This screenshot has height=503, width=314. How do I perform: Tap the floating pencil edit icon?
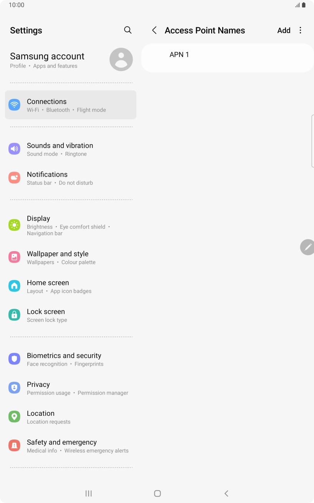pyautogui.click(x=307, y=247)
